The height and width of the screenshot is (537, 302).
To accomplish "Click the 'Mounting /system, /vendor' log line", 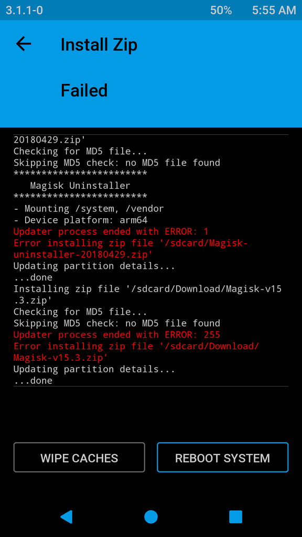I will click(x=89, y=208).
